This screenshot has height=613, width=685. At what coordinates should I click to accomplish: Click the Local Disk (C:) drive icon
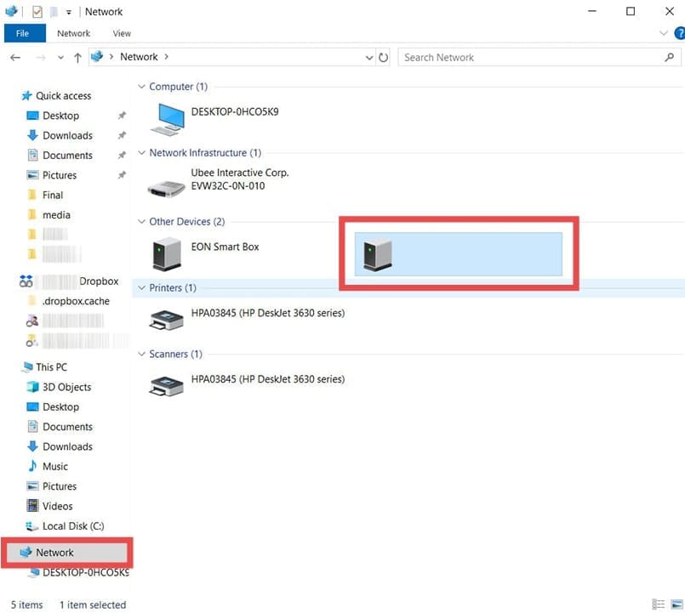coord(31,525)
